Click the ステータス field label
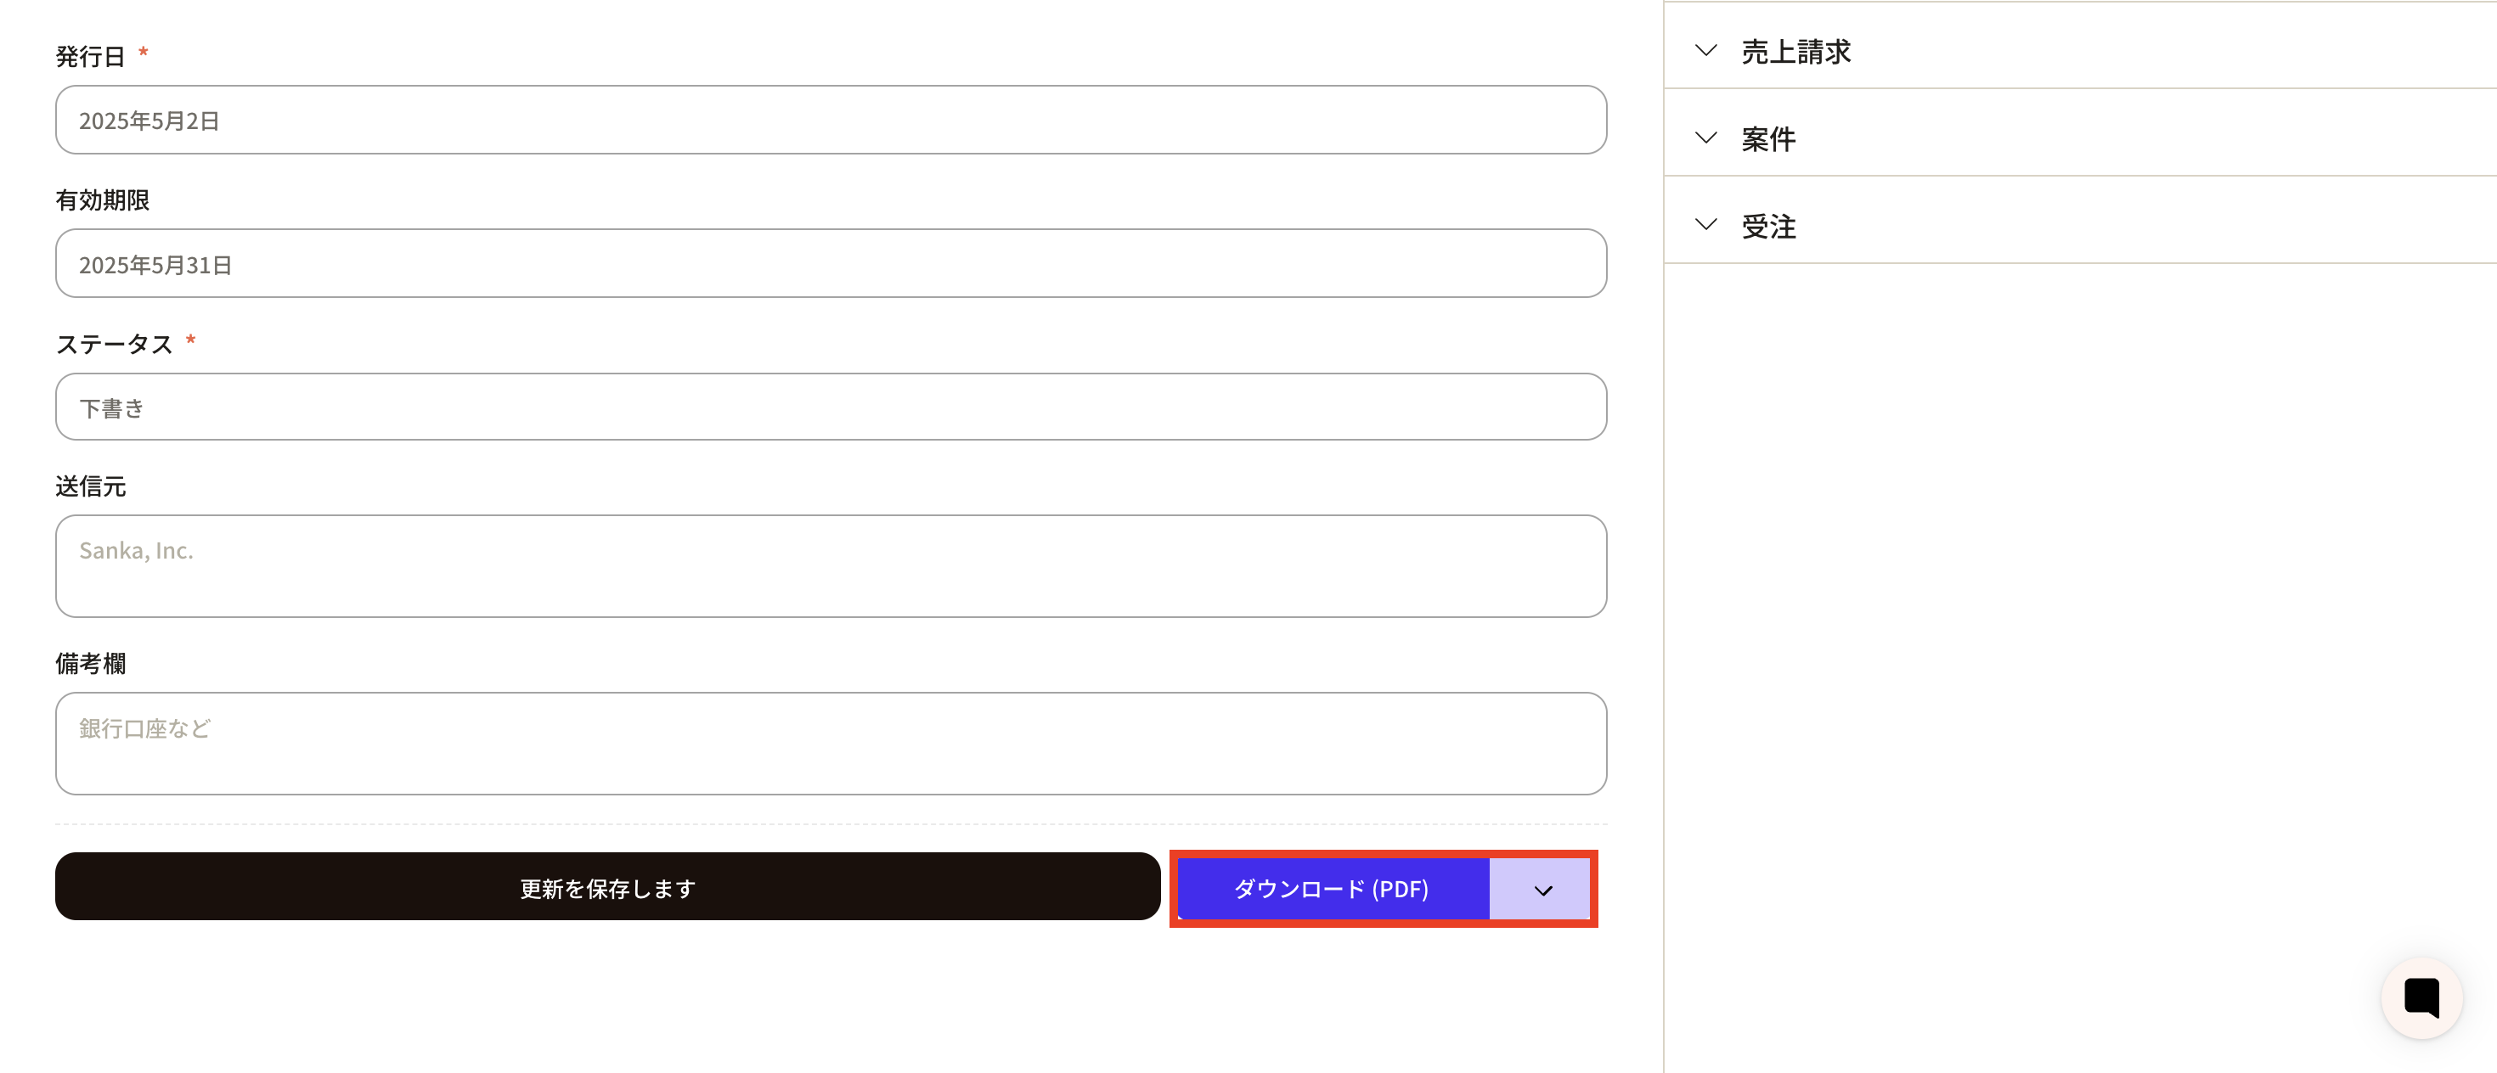This screenshot has width=2497, height=1073. (x=114, y=344)
